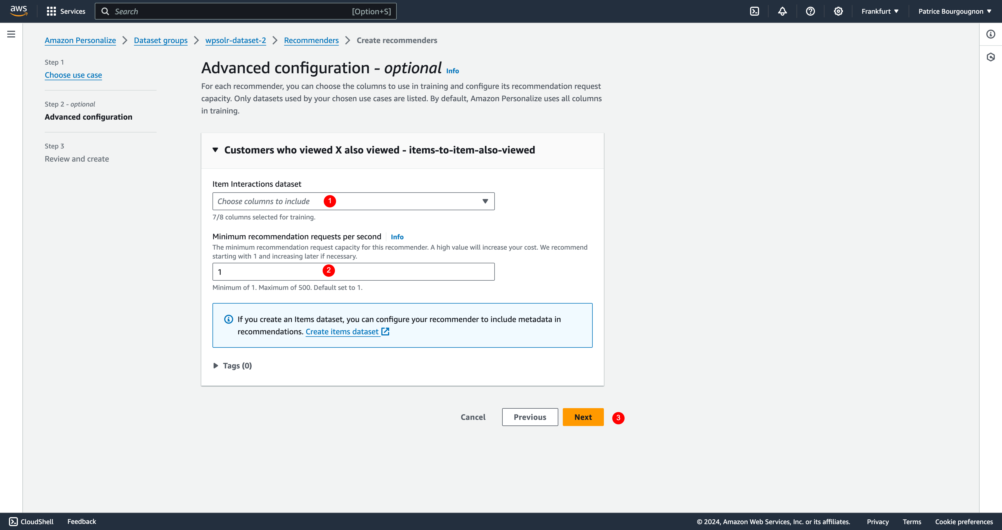This screenshot has width=1002, height=530.
Task: Open the Terms footer link
Action: click(912, 522)
